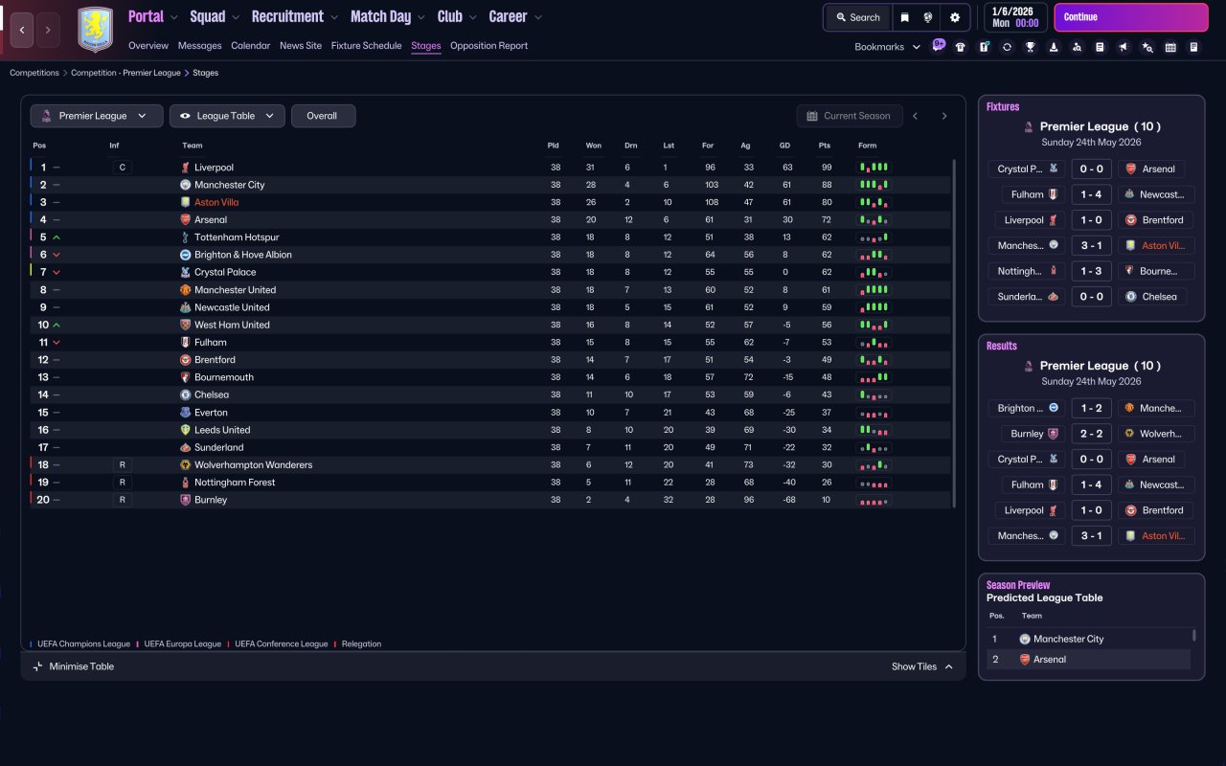Open the settings gear icon
Screen dimensions: 1226x766
tap(955, 17)
